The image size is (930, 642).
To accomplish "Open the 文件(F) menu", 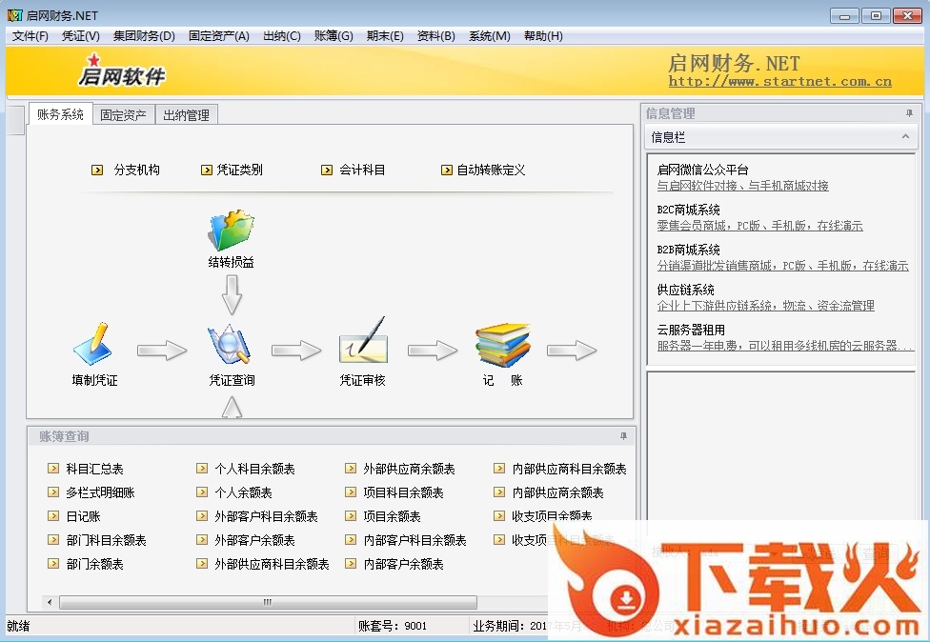I will tap(30, 36).
